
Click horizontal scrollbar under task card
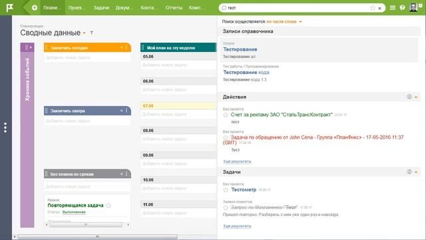pos(86,225)
